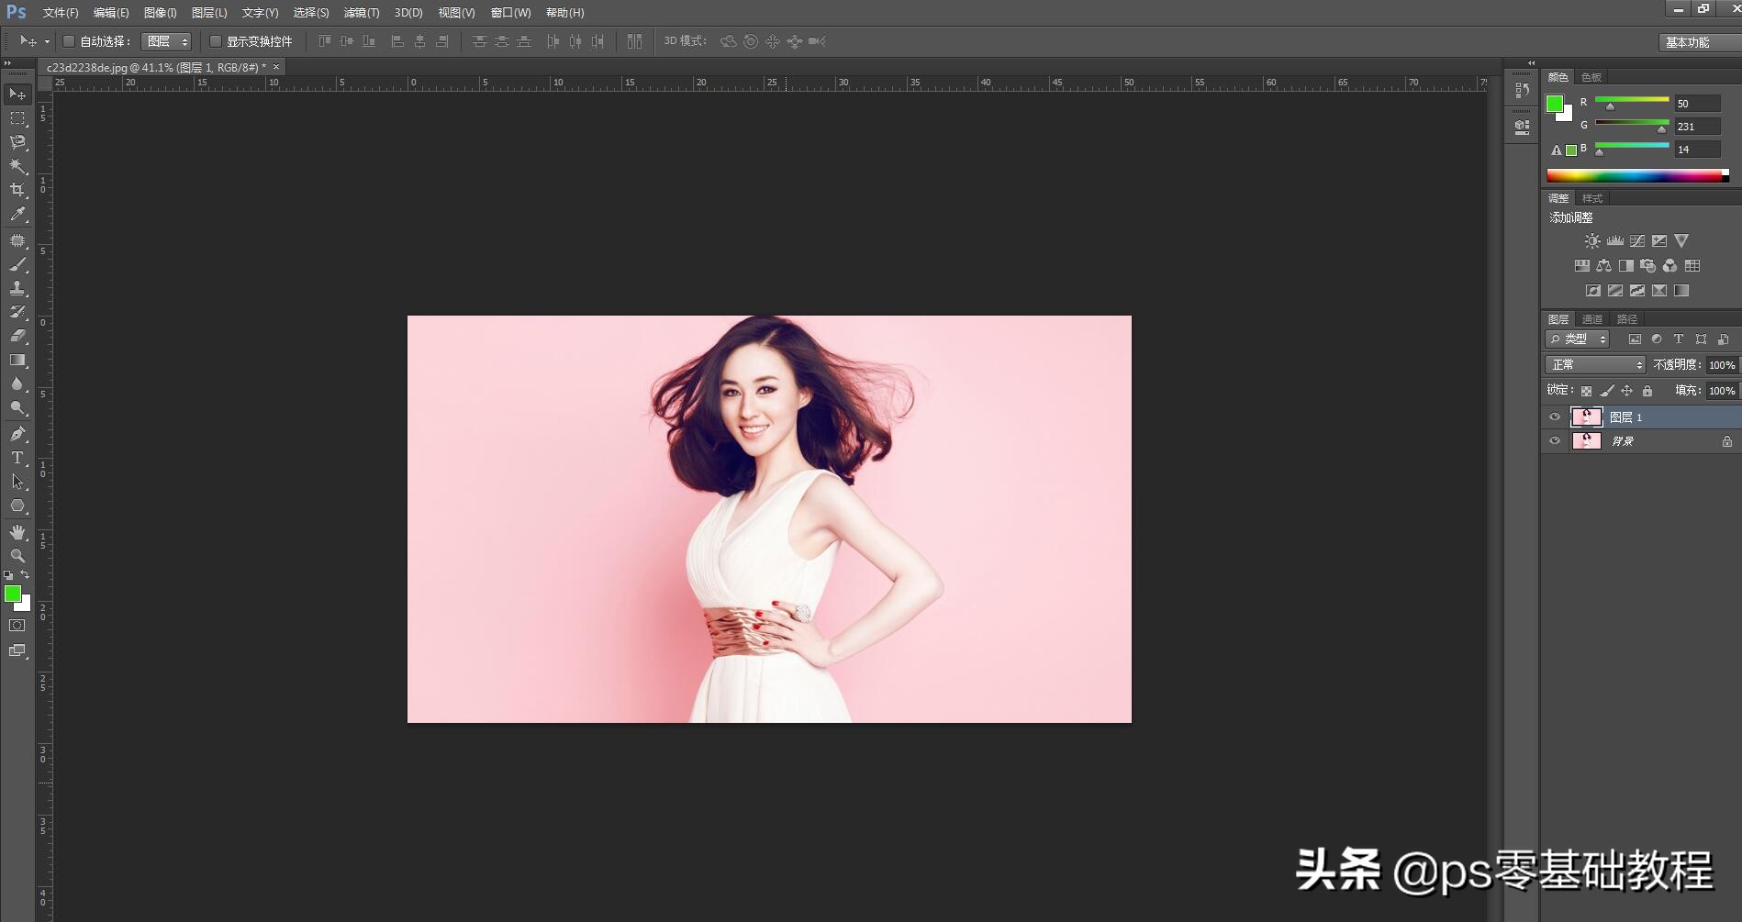Select the Dodge tool
The image size is (1742, 922).
[x=17, y=407]
